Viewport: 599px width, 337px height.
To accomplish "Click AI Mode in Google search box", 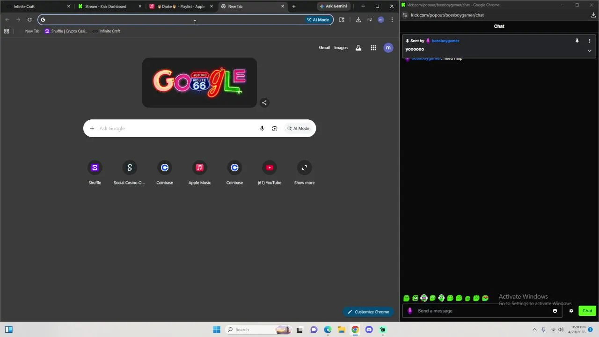I will pos(299,128).
